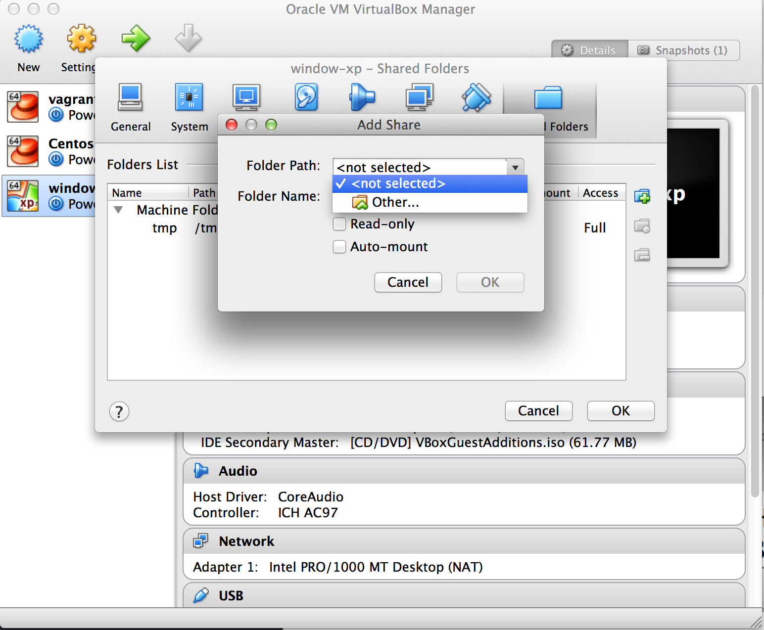Open the Ports settings plug icon
This screenshot has width=764, height=630.
point(477,97)
